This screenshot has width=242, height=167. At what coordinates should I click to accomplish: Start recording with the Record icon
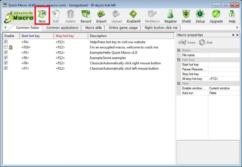[86, 16]
